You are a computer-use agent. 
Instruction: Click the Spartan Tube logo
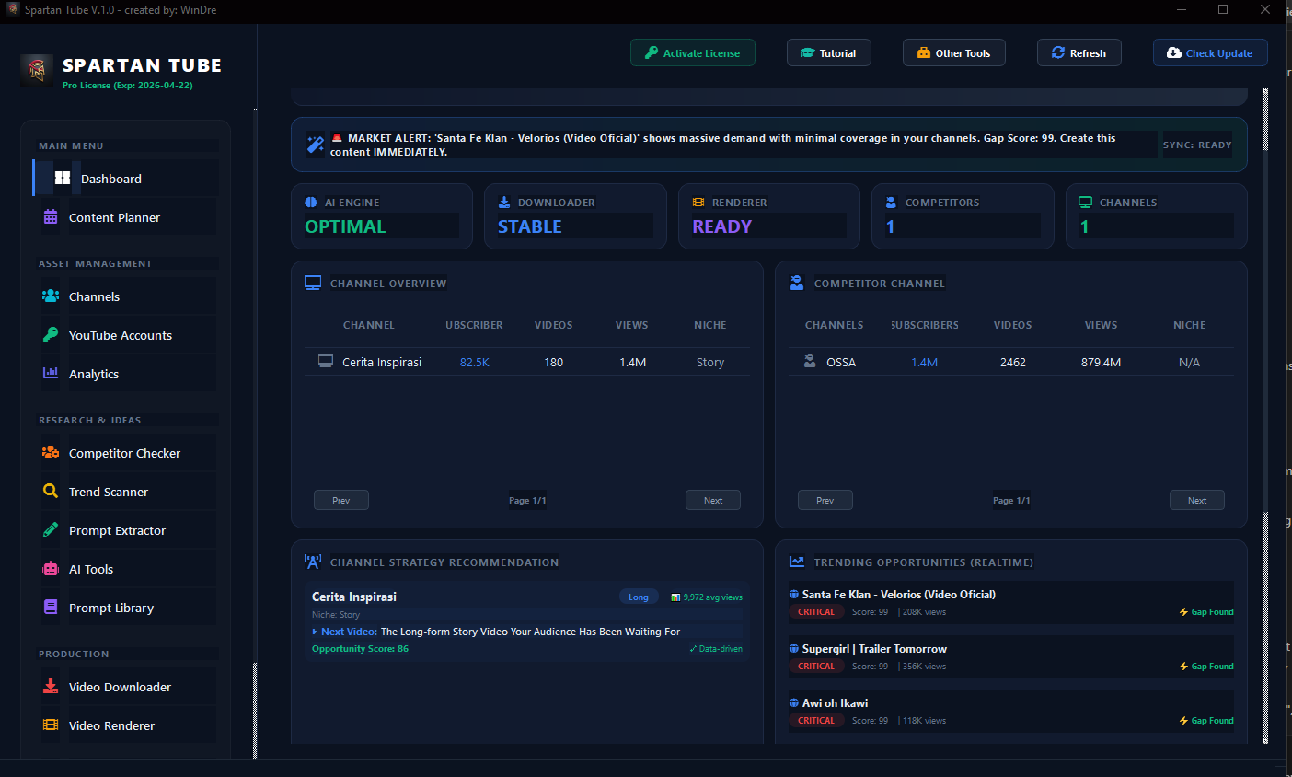(x=36, y=70)
